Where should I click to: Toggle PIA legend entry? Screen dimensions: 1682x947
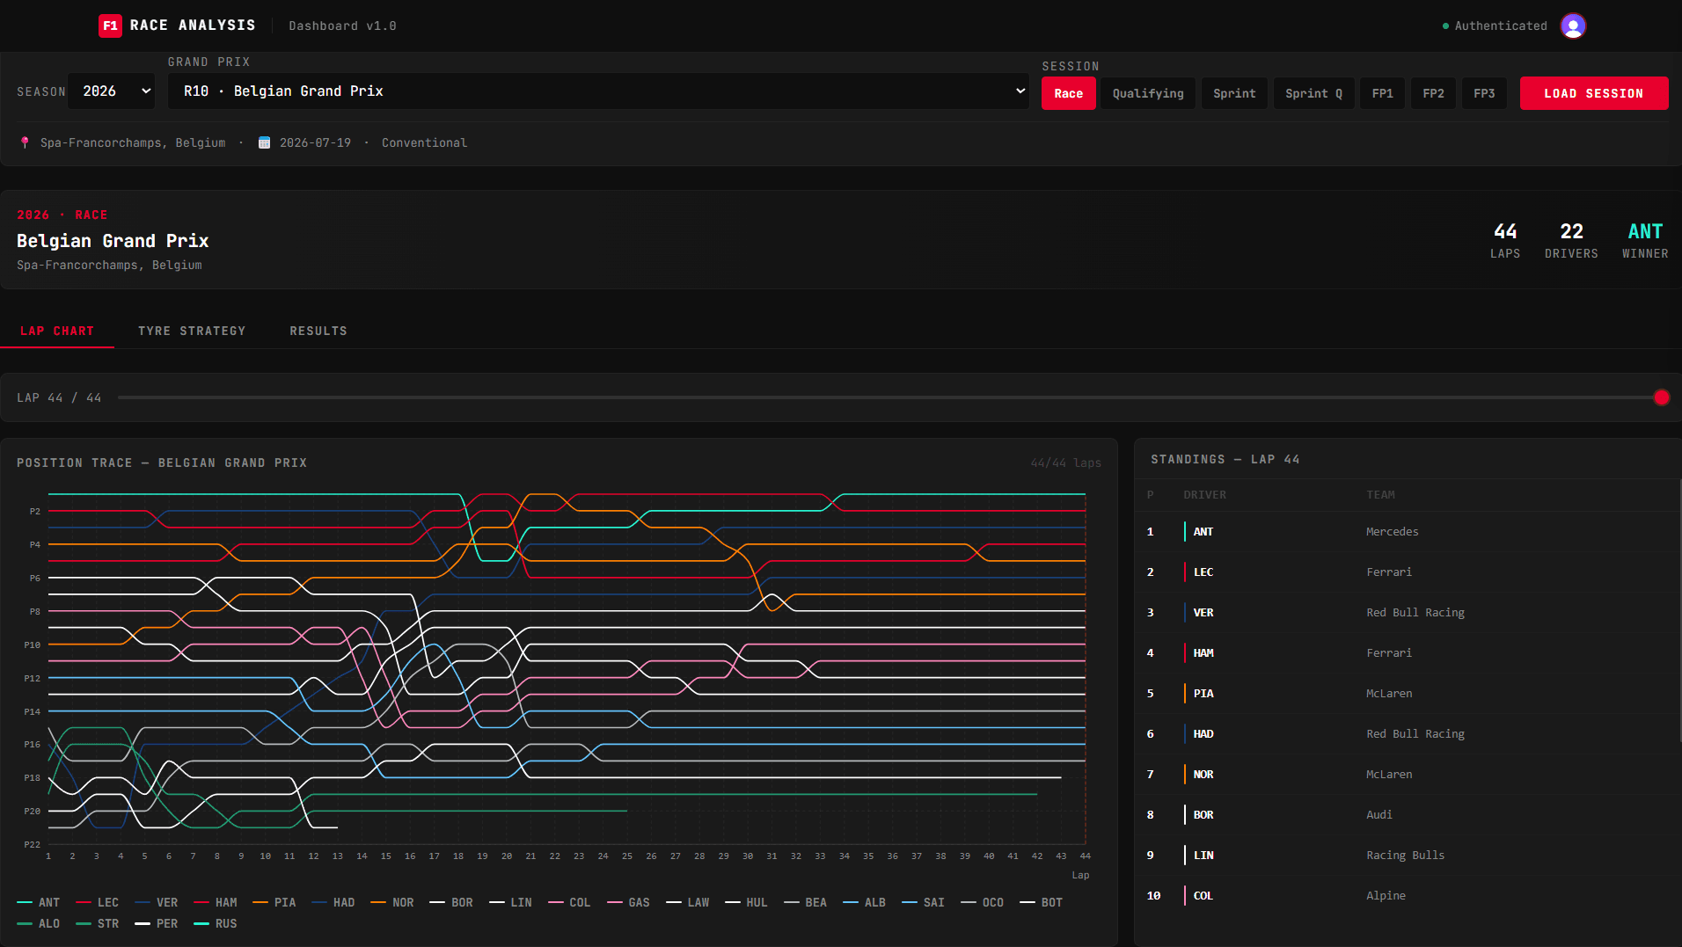click(274, 902)
